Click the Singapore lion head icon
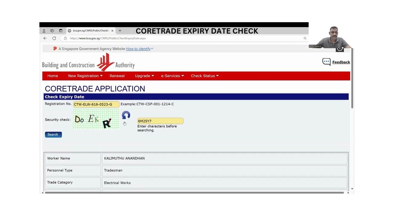 55,48
